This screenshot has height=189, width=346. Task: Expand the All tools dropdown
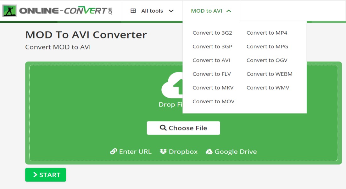152,11
